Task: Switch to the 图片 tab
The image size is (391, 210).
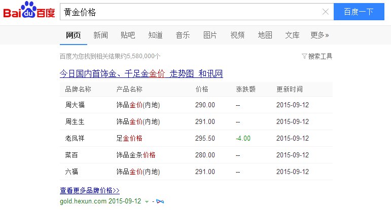Action: (210, 35)
